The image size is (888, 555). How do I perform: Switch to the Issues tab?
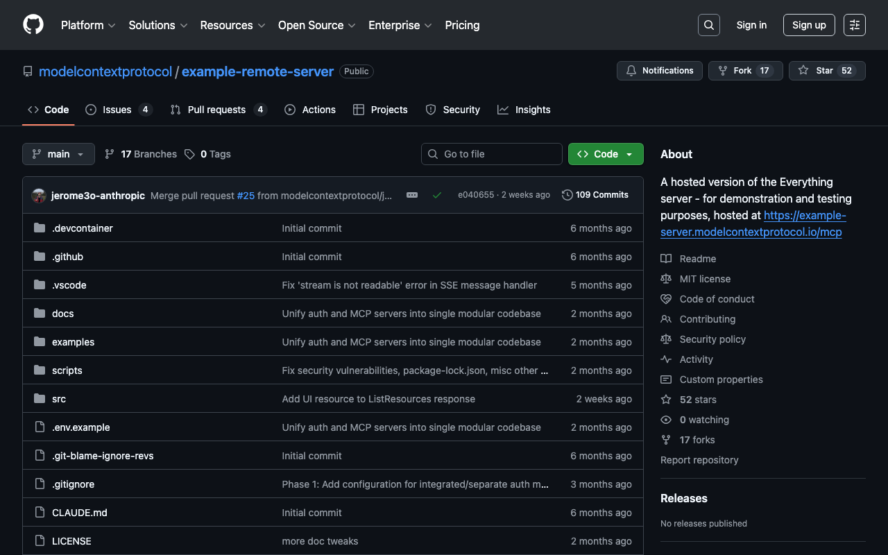118,110
